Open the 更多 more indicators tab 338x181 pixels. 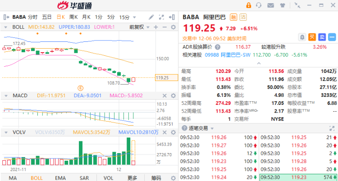point(132,178)
